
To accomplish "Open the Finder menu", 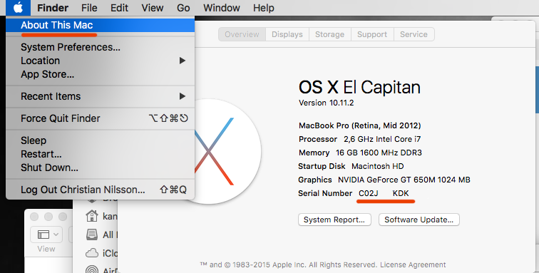I will (53, 8).
